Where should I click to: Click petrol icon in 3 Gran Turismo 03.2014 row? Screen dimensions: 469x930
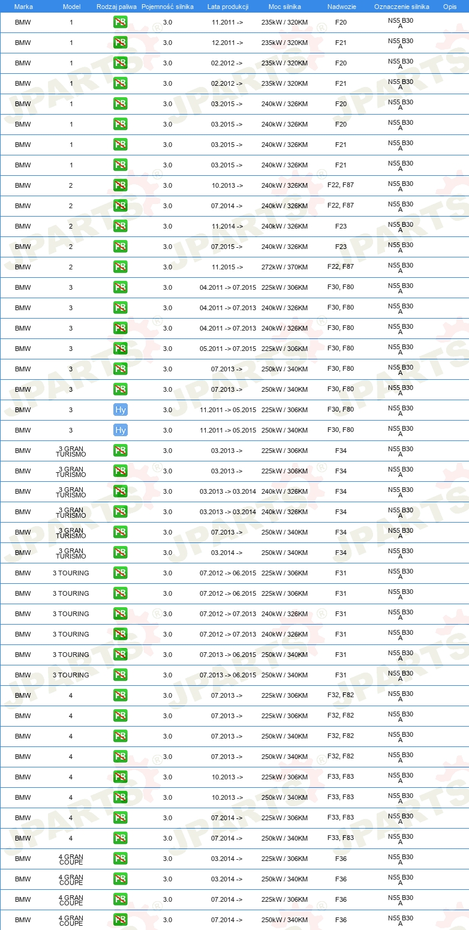(x=120, y=553)
